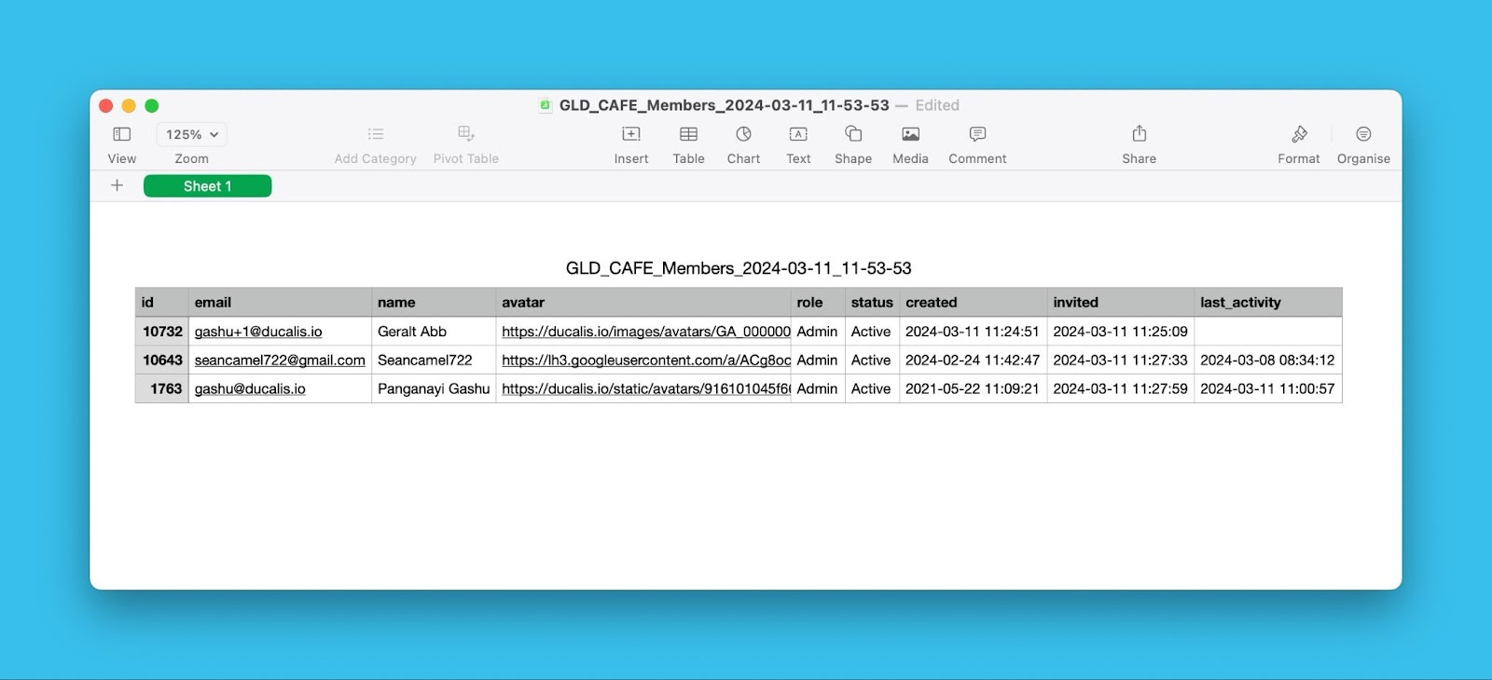Image resolution: width=1492 pixels, height=680 pixels.
Task: Click the Table toolbar icon
Action: (689, 134)
